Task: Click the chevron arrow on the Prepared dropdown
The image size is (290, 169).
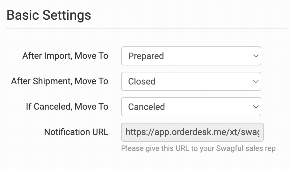Action: pyautogui.click(x=255, y=56)
